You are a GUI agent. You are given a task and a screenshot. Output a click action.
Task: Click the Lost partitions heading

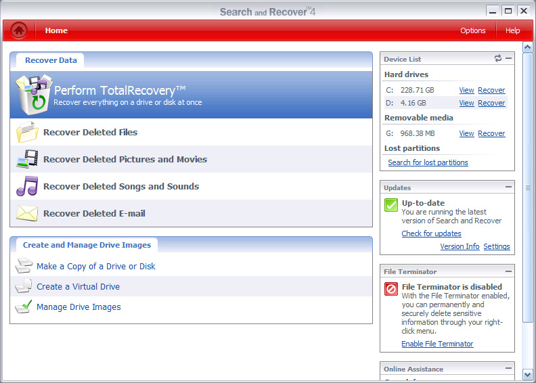412,148
